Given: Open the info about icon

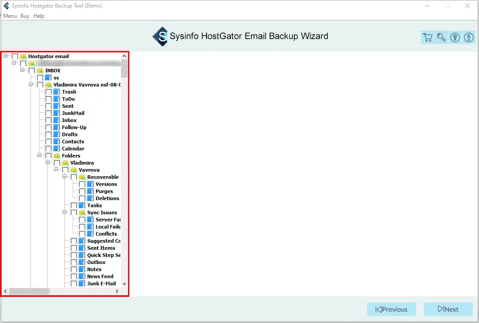Looking at the screenshot, I should coord(469,38).
